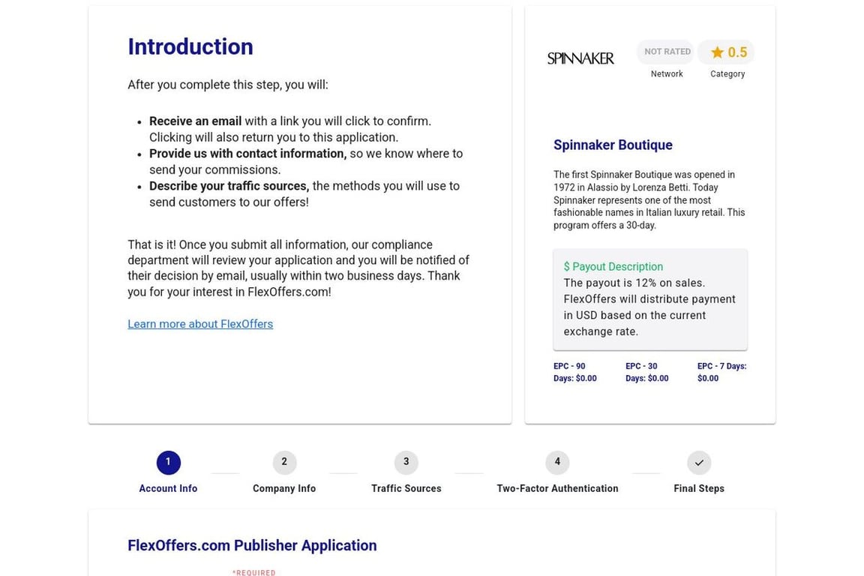Viewport: 864px width, 576px height.
Task: Click the gold star rating icon
Action: click(x=717, y=52)
